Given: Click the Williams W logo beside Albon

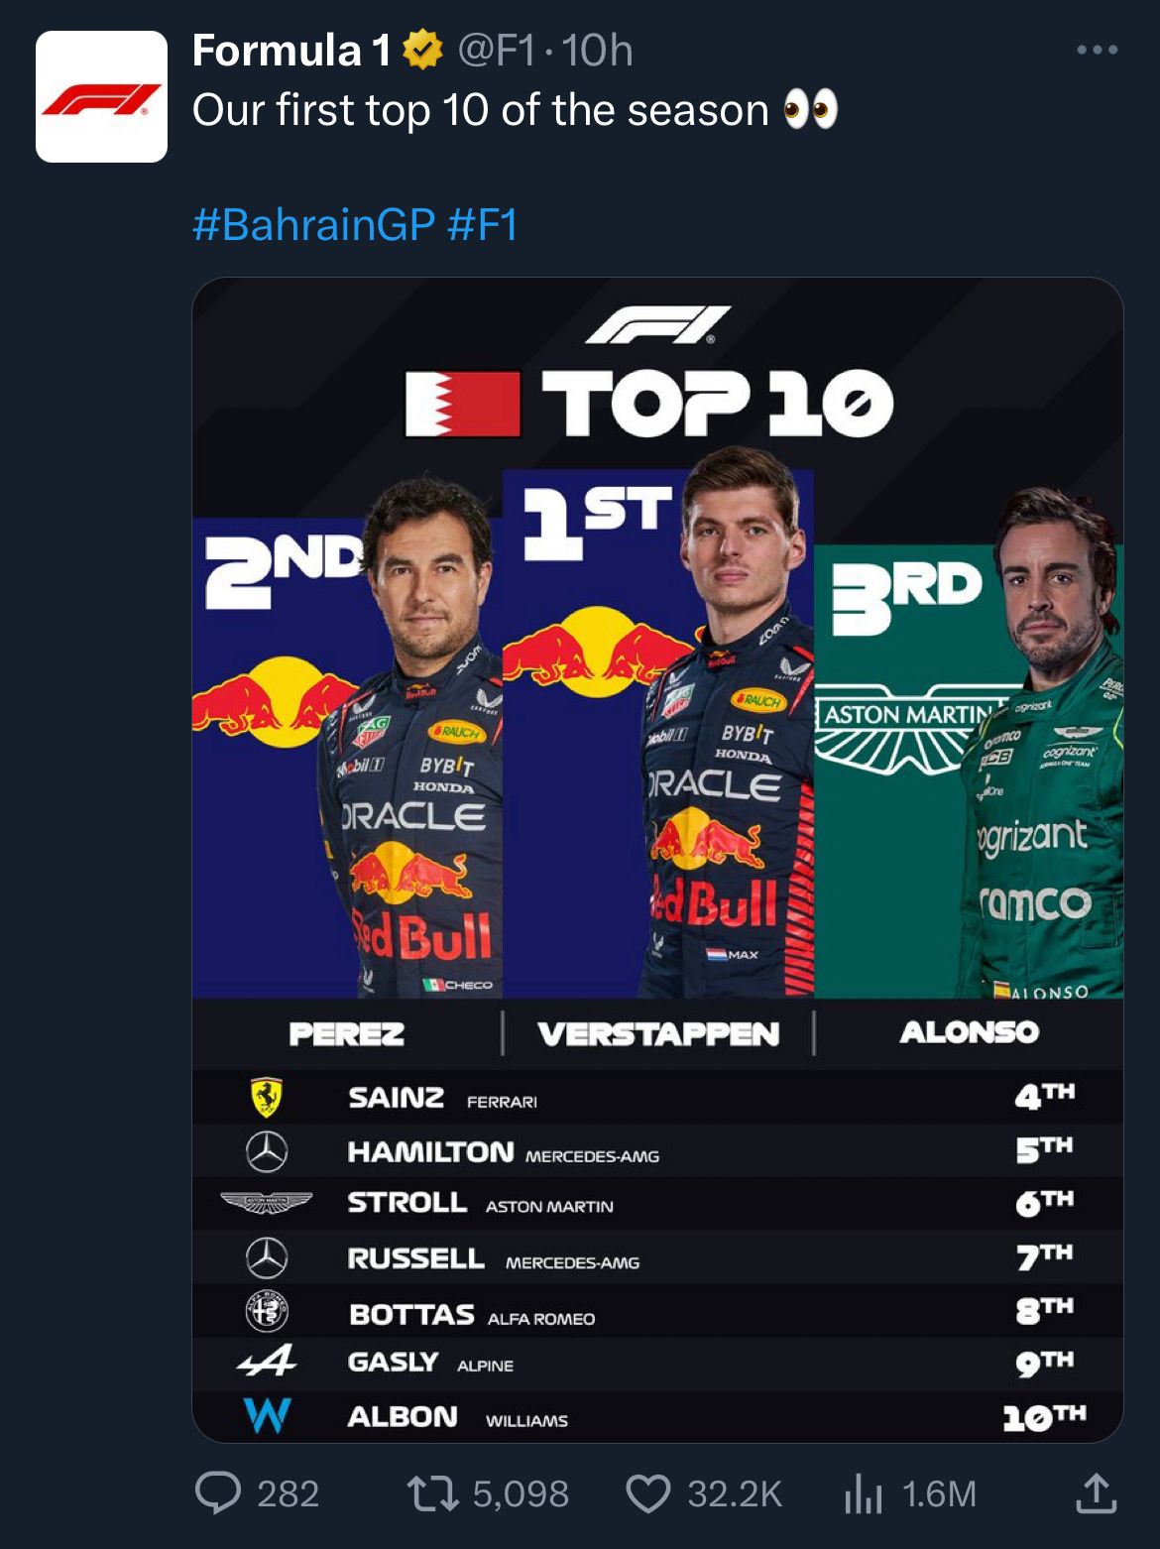Looking at the screenshot, I should click(267, 1415).
